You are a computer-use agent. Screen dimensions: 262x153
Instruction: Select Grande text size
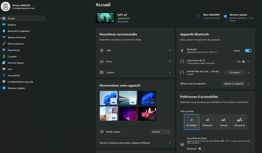(223, 122)
